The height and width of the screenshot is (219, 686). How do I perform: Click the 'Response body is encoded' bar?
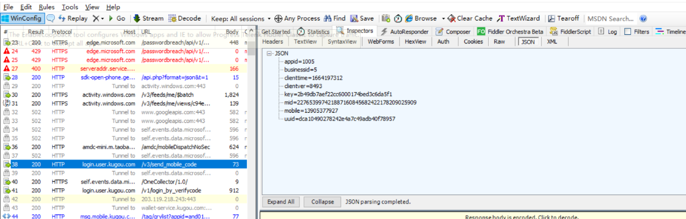coord(473,216)
